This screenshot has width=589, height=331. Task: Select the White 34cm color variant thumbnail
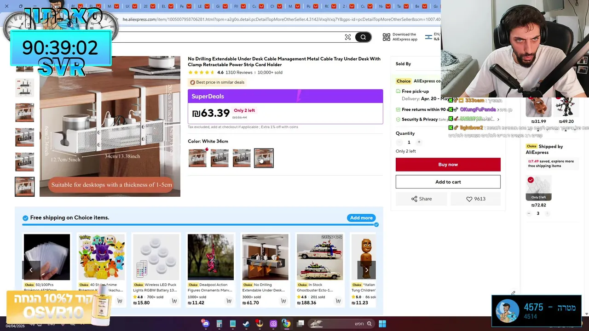(x=264, y=158)
